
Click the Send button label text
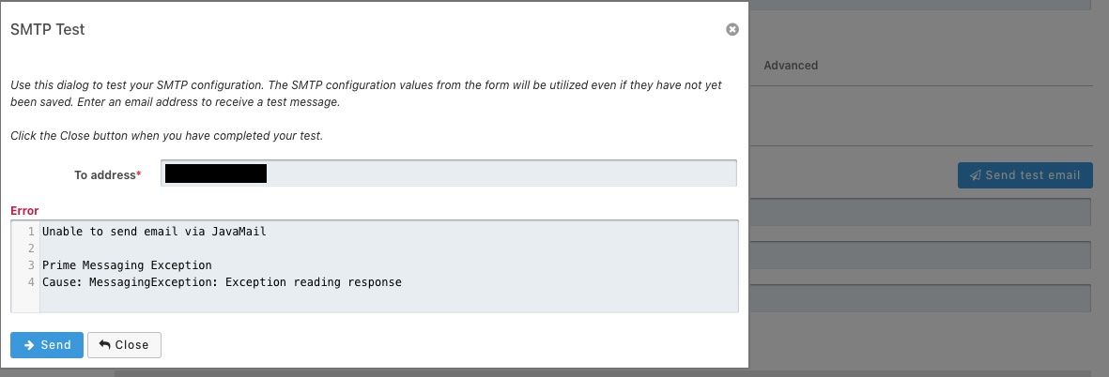click(x=56, y=345)
